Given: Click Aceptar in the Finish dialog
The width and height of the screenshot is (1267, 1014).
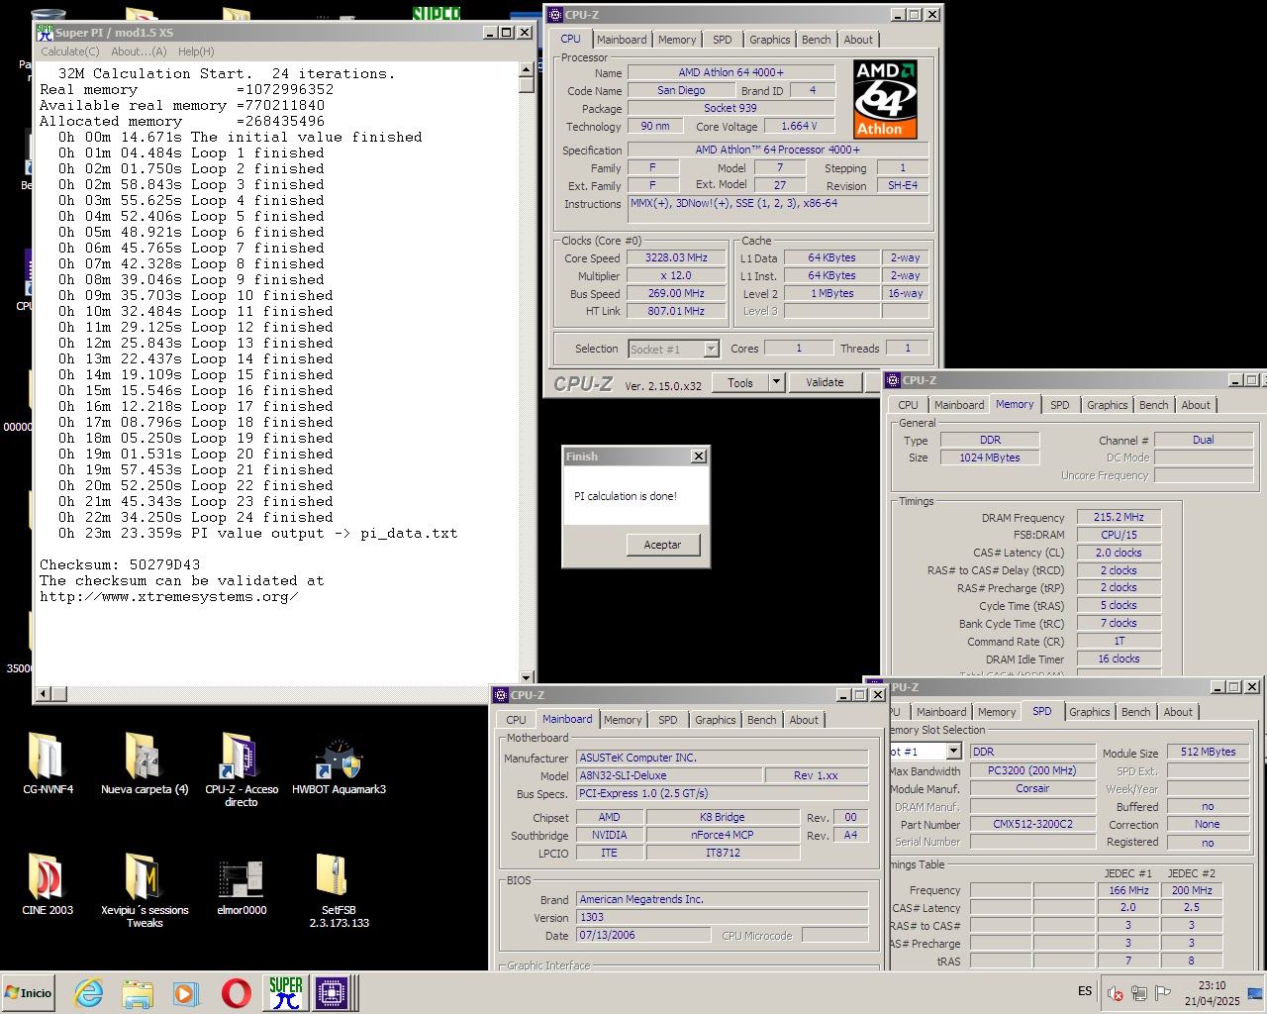Looking at the screenshot, I should 662,545.
